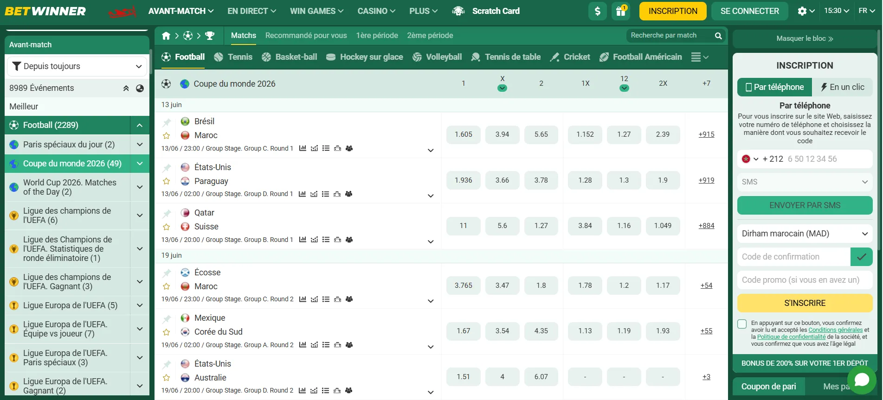Pin the Qatar vs Suisse match
The height and width of the screenshot is (400, 883).
pyautogui.click(x=167, y=213)
